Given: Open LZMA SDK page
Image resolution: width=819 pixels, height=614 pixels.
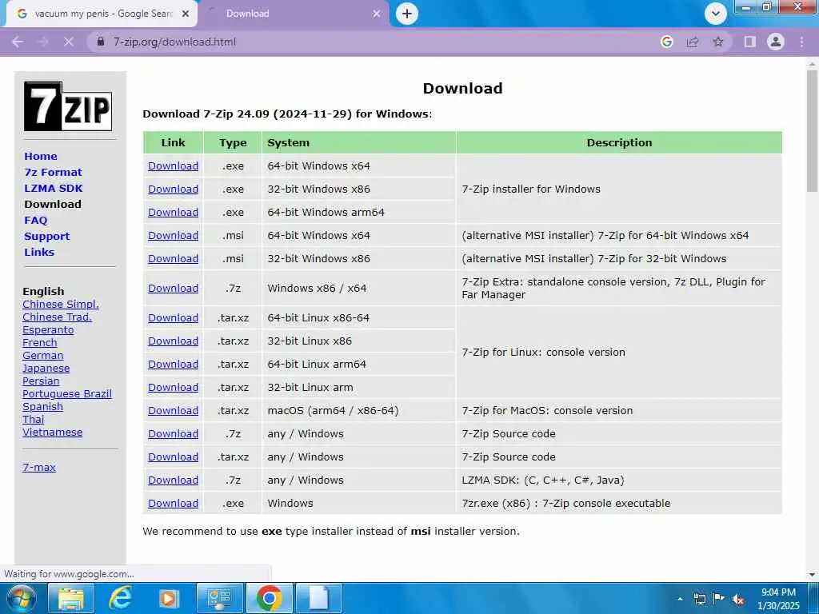Looking at the screenshot, I should pyautogui.click(x=54, y=188).
